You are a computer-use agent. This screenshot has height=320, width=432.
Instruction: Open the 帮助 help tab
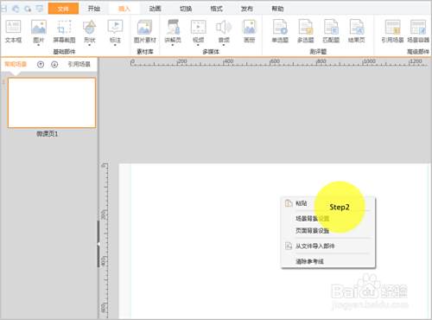click(x=277, y=9)
